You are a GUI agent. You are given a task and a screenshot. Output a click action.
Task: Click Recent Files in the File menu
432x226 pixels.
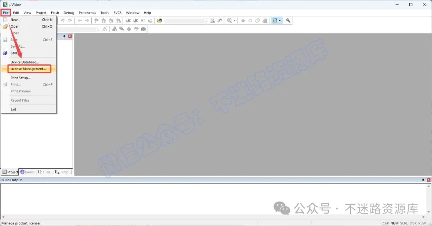29,100
